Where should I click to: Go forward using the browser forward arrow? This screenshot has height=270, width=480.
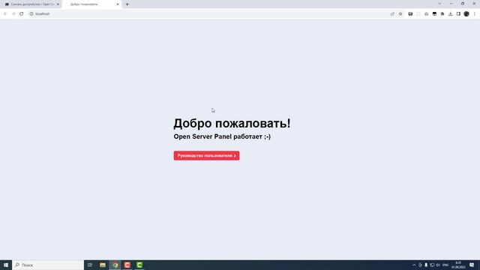click(13, 13)
